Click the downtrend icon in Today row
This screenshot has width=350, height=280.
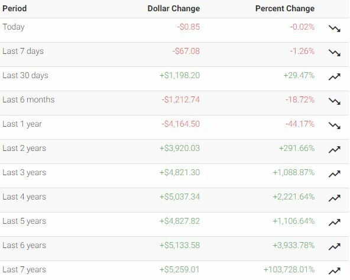coord(335,28)
